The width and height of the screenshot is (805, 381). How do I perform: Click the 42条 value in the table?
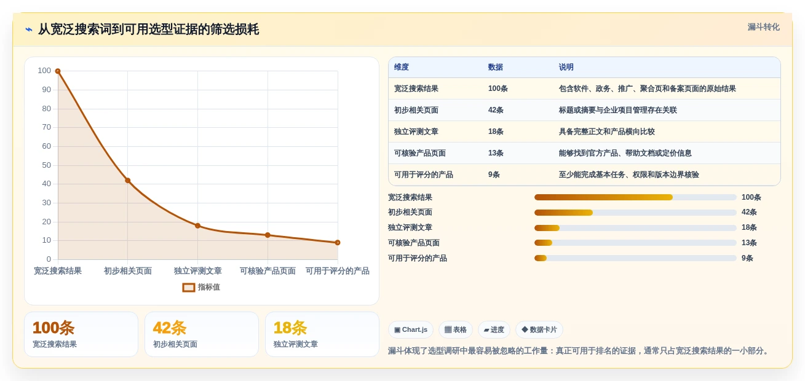tap(496, 110)
